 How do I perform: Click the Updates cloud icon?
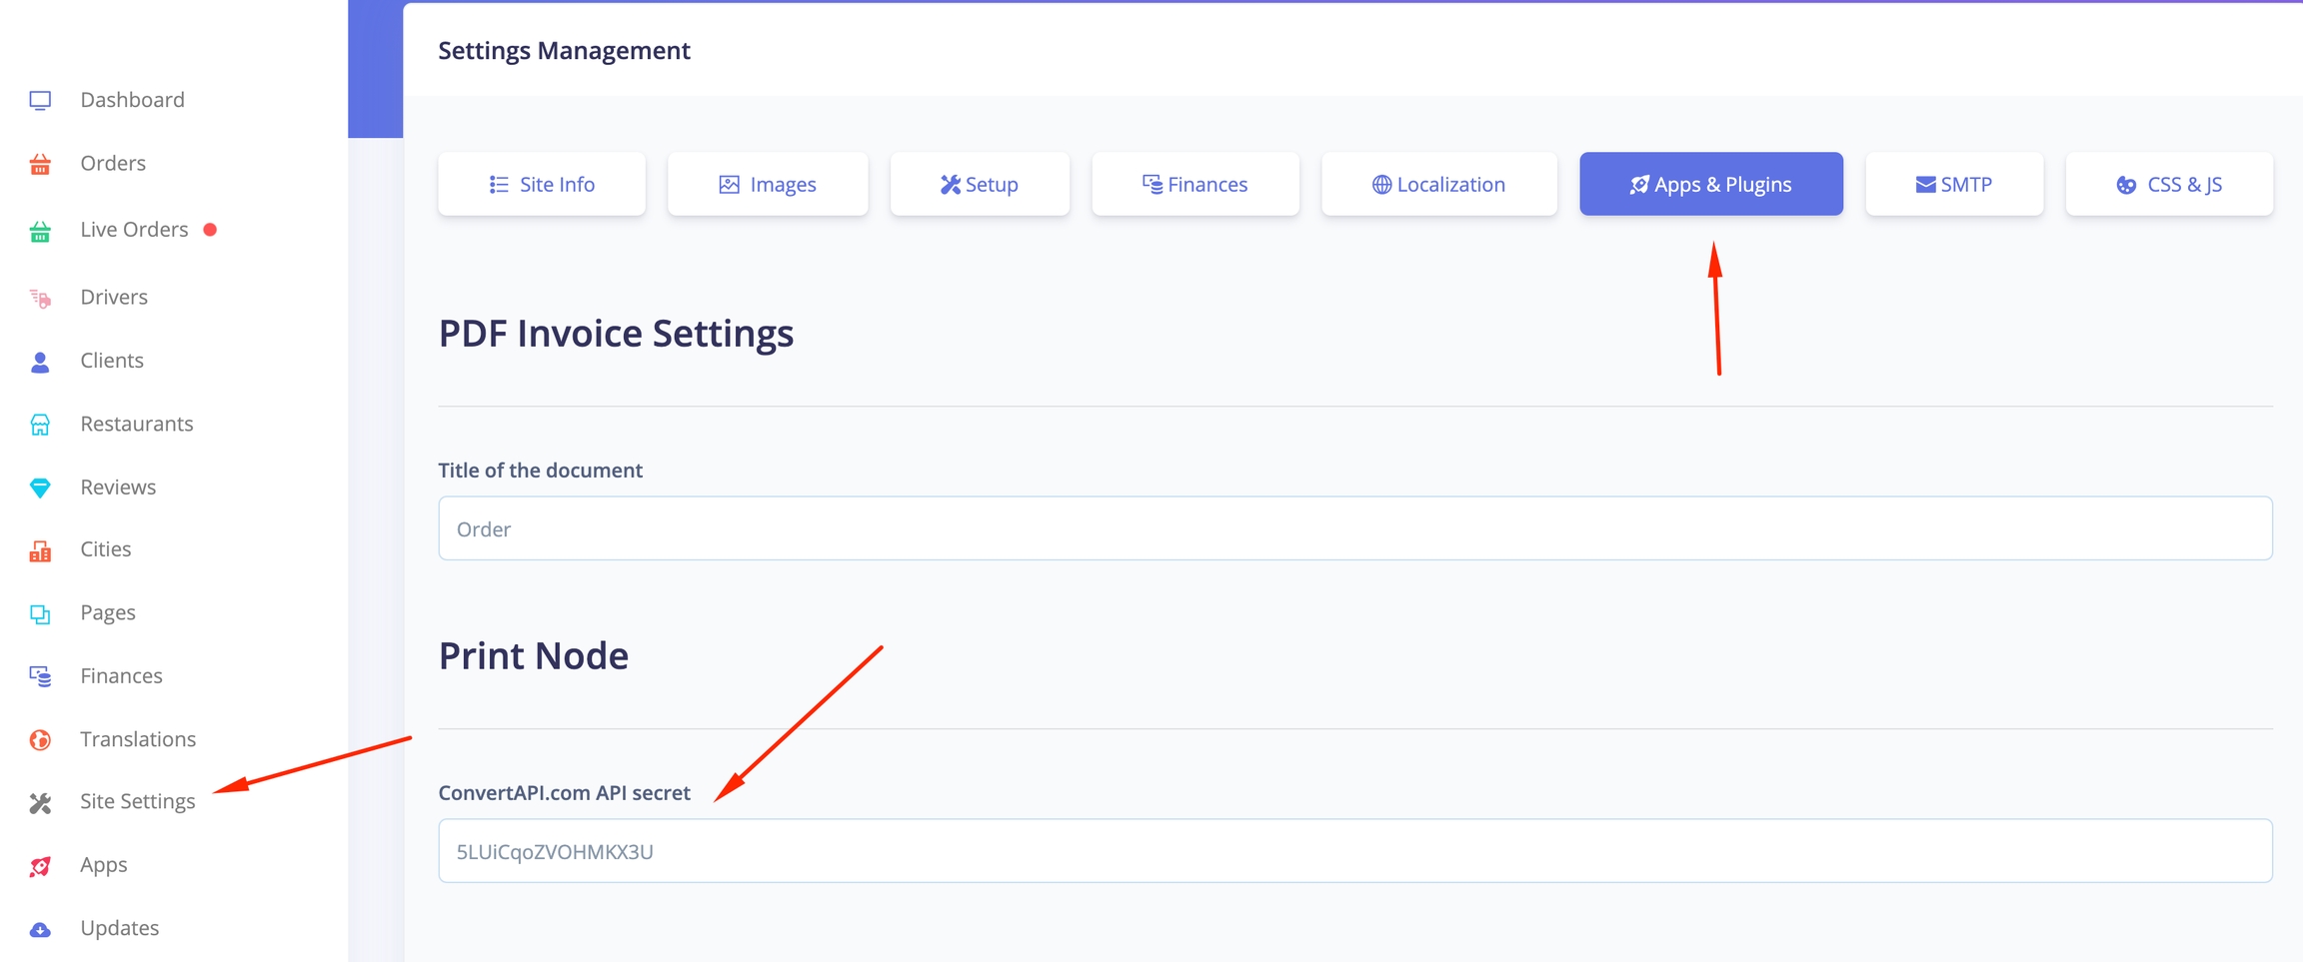(x=40, y=929)
